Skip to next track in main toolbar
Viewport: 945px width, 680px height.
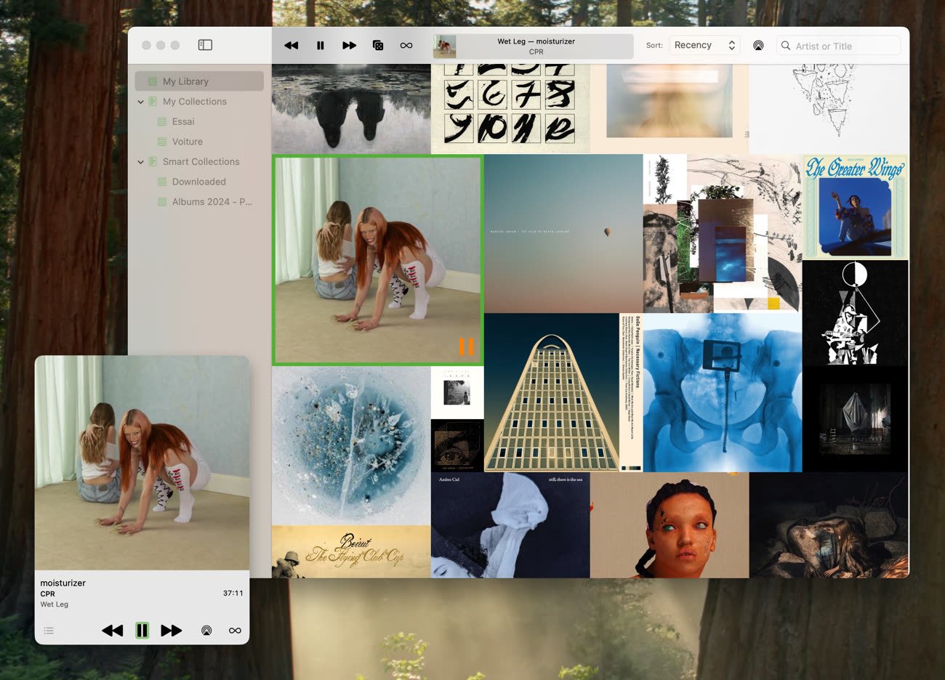point(349,46)
